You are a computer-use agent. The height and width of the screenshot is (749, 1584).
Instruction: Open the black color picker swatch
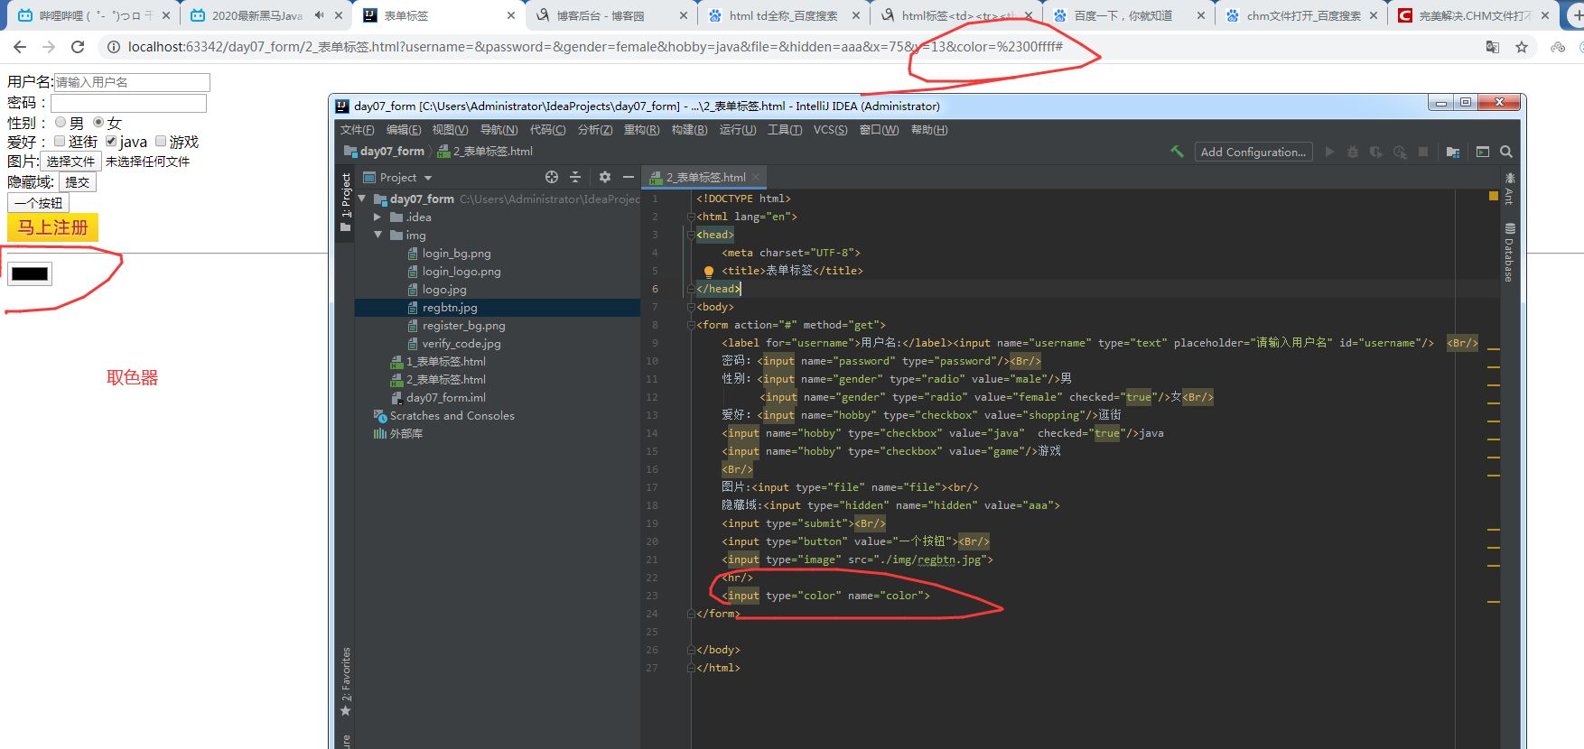(x=30, y=273)
